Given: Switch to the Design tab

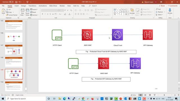Looking at the screenshot, I should click(x=24, y=6).
